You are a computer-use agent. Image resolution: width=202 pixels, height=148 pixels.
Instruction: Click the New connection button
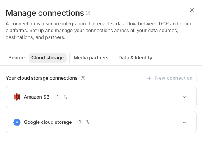tap(170, 78)
